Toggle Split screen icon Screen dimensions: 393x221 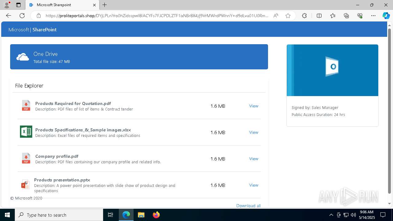tap(319, 16)
